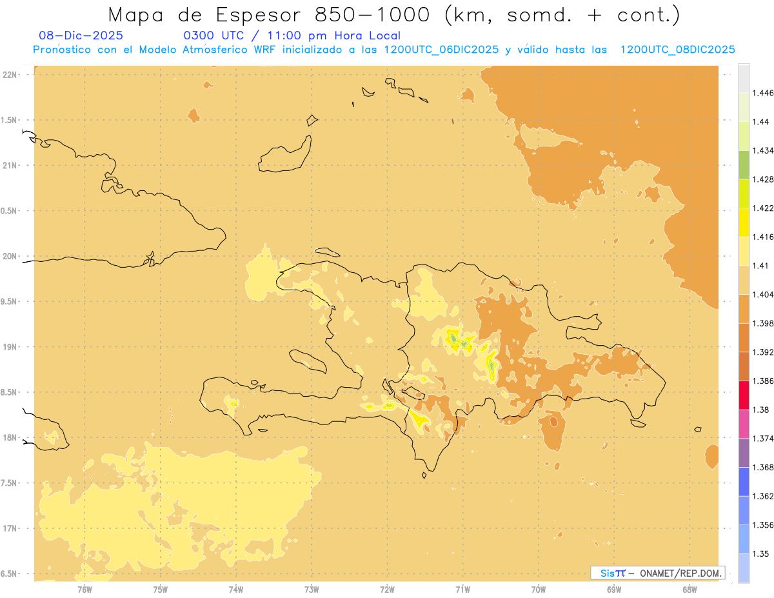The width and height of the screenshot is (774, 598).
Task: Select the bright yellow colorbar segment above 1.416
Action: (x=744, y=222)
